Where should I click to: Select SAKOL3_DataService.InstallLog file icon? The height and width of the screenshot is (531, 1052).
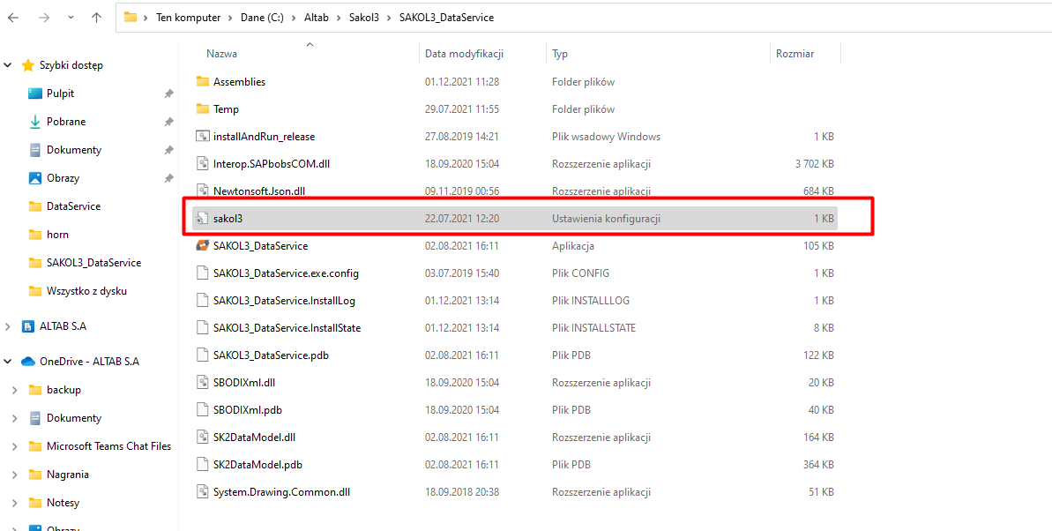[x=203, y=300]
